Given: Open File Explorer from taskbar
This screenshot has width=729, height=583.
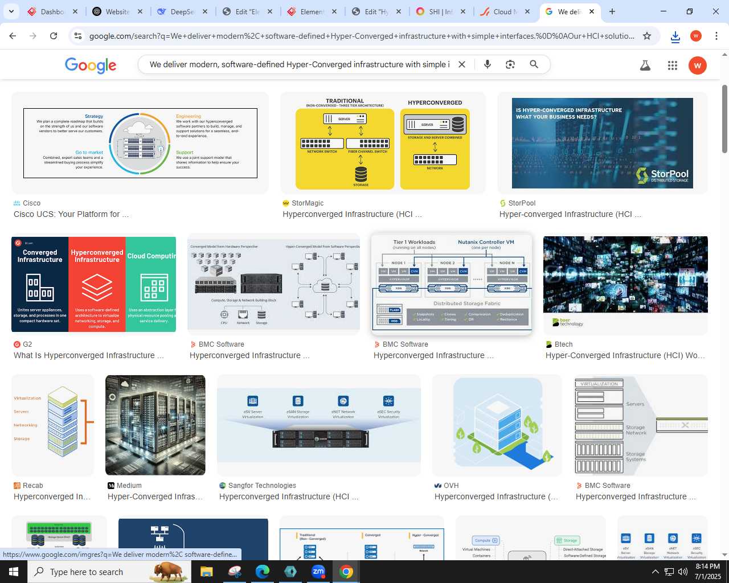Looking at the screenshot, I should (206, 572).
